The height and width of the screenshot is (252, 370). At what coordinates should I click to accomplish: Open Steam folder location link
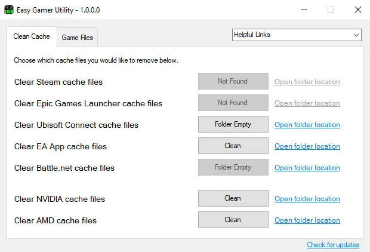(x=307, y=82)
